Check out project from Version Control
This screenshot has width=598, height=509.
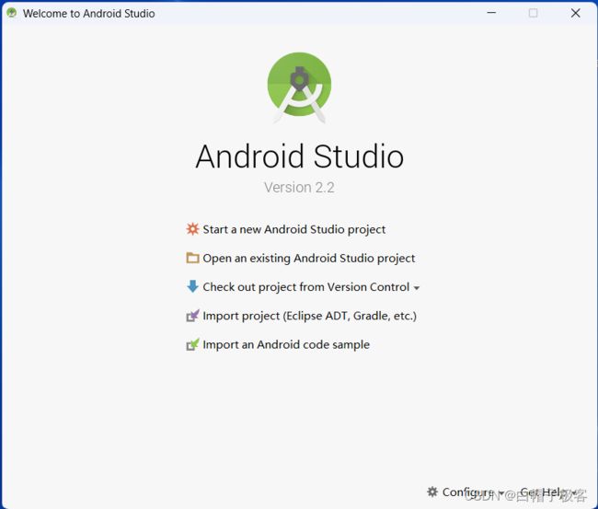tap(305, 287)
